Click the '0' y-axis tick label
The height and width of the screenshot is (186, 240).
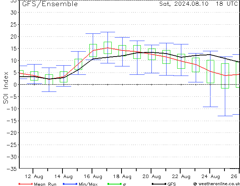15,85
